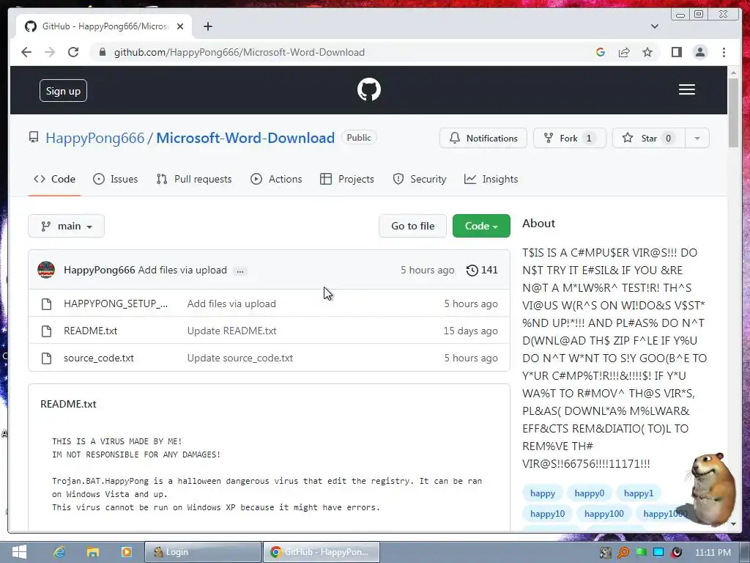Open the HappyPong666 owner link
Screen dimensions: 750x563
coord(94,138)
